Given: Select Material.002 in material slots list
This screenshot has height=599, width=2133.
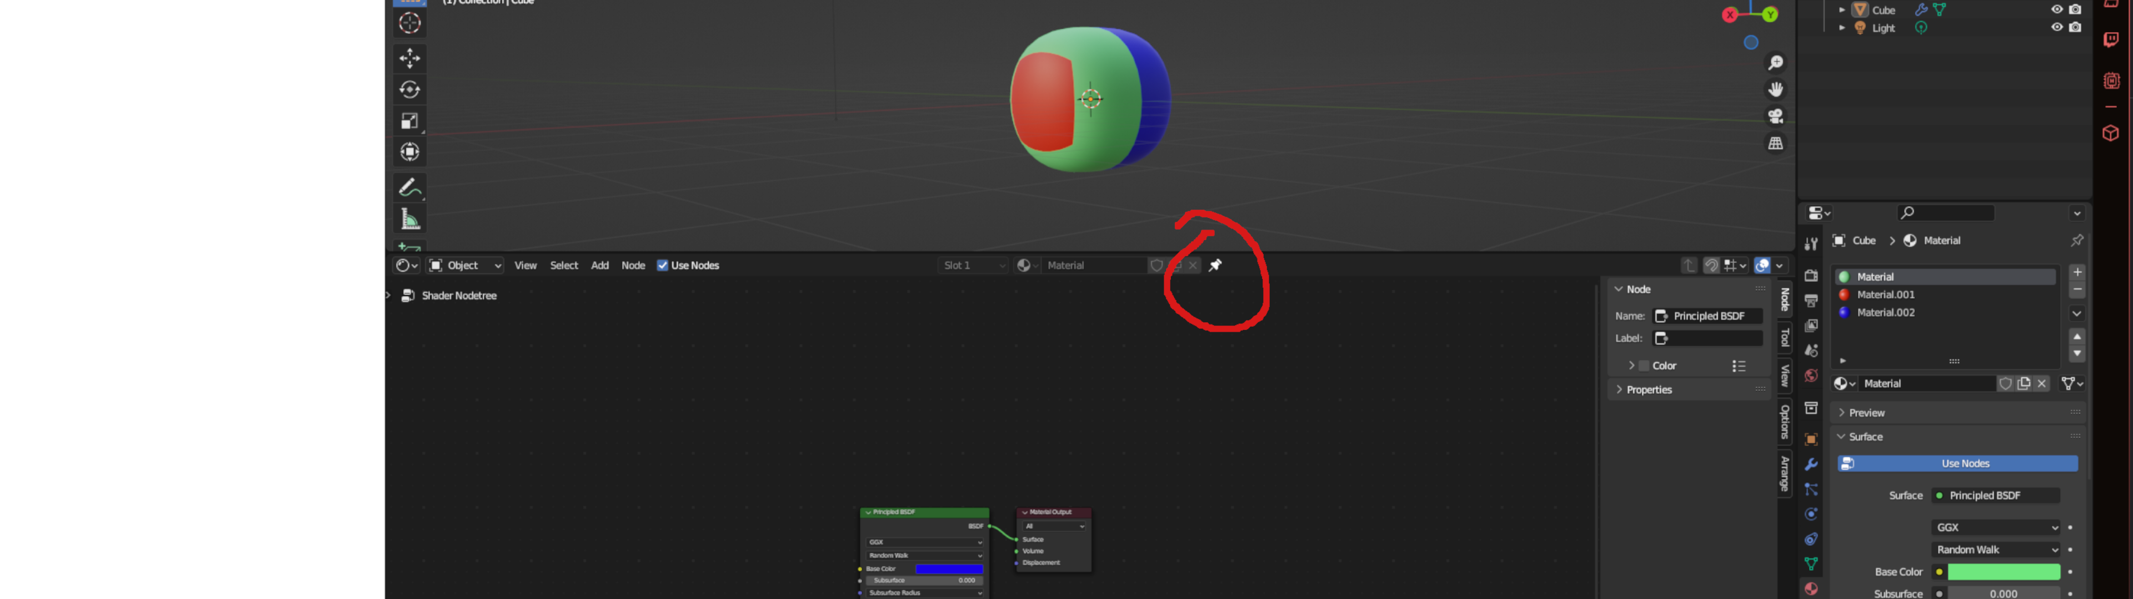Looking at the screenshot, I should [x=1885, y=313].
